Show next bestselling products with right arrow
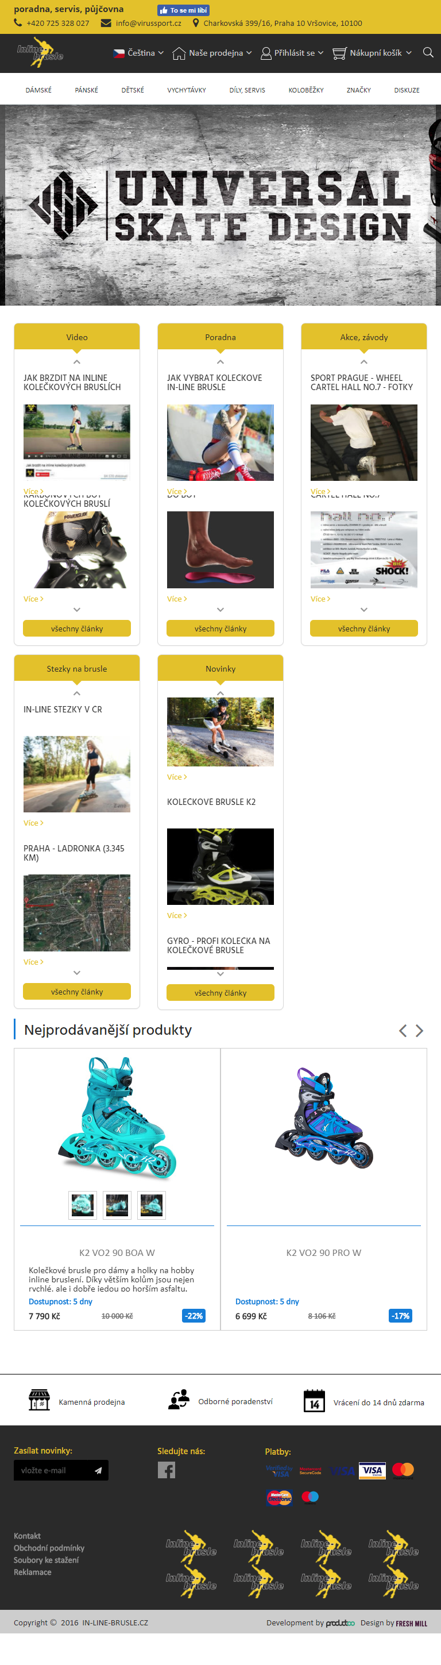The width and height of the screenshot is (441, 1665). coord(419,1030)
